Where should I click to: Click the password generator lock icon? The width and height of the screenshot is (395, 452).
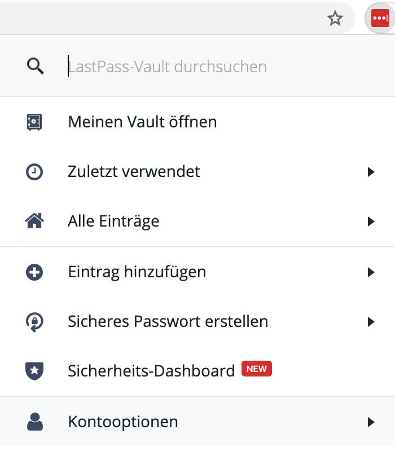coord(34,322)
